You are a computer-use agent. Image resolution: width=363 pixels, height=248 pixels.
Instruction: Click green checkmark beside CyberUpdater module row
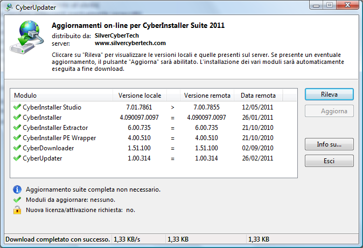(17, 158)
